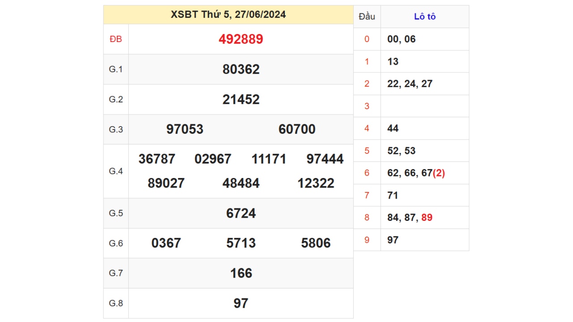The width and height of the screenshot is (573, 322).
Task: Select G.4 number 12322
Action: (x=316, y=183)
